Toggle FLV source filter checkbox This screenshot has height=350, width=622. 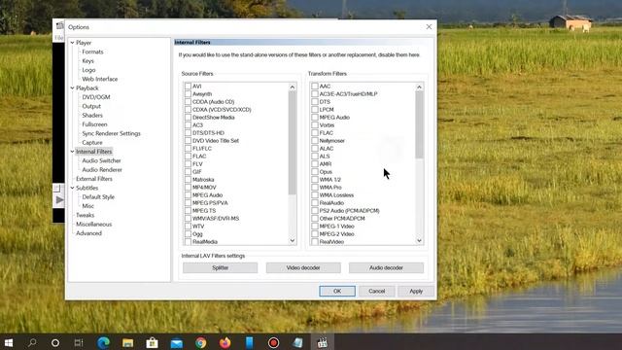tap(188, 164)
